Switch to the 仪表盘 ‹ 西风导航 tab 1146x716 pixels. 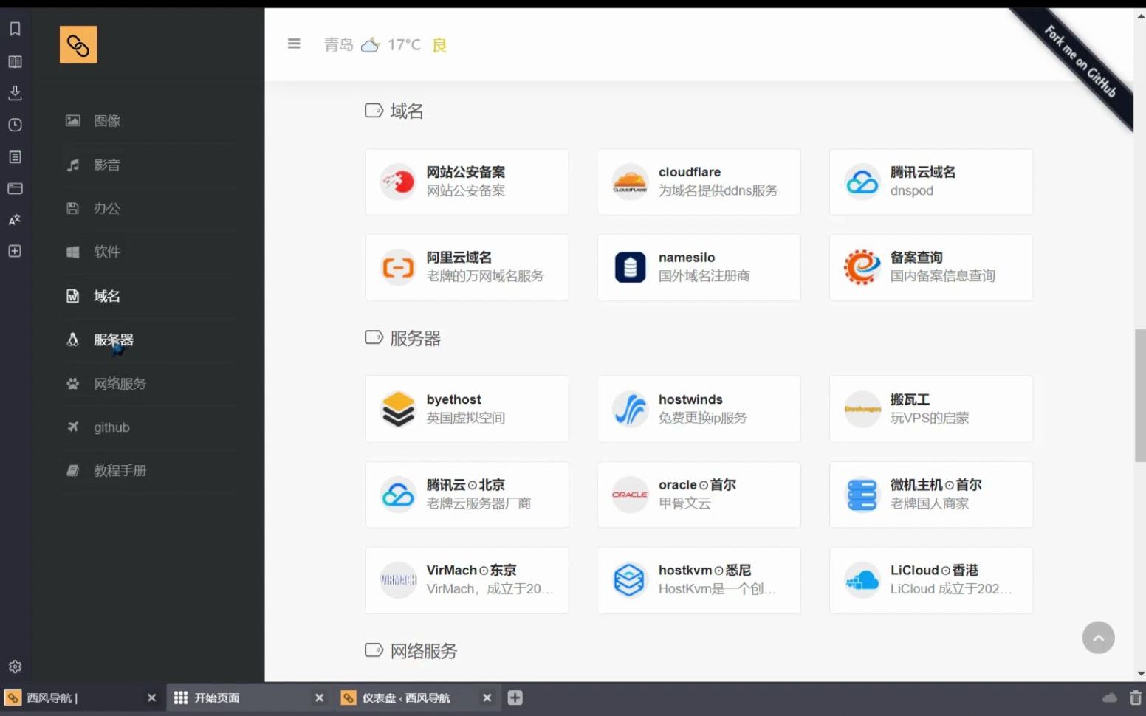pyautogui.click(x=417, y=698)
